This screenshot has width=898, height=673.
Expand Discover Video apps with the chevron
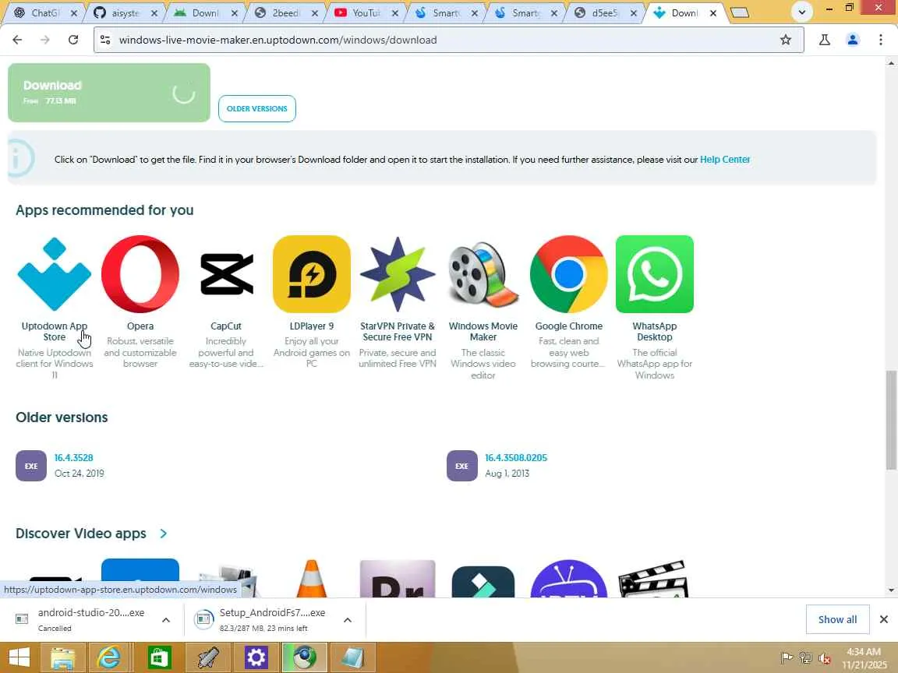coord(164,534)
